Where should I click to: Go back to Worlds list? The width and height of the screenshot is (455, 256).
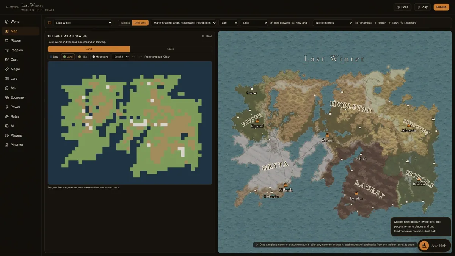point(12,7)
